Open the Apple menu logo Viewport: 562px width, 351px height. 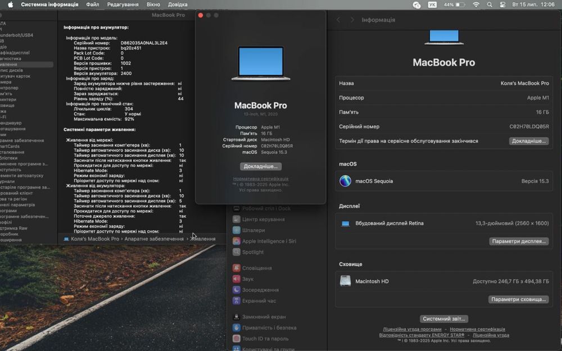click(10, 4)
